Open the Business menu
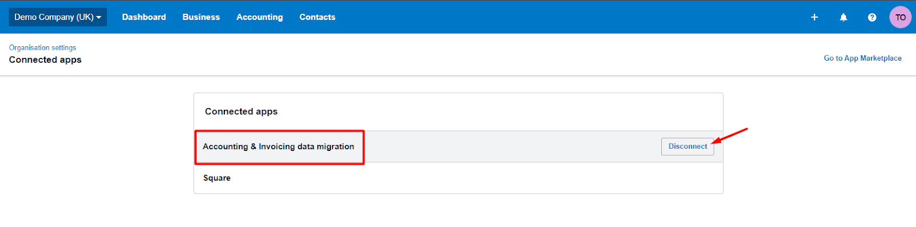The width and height of the screenshot is (916, 227). point(201,17)
